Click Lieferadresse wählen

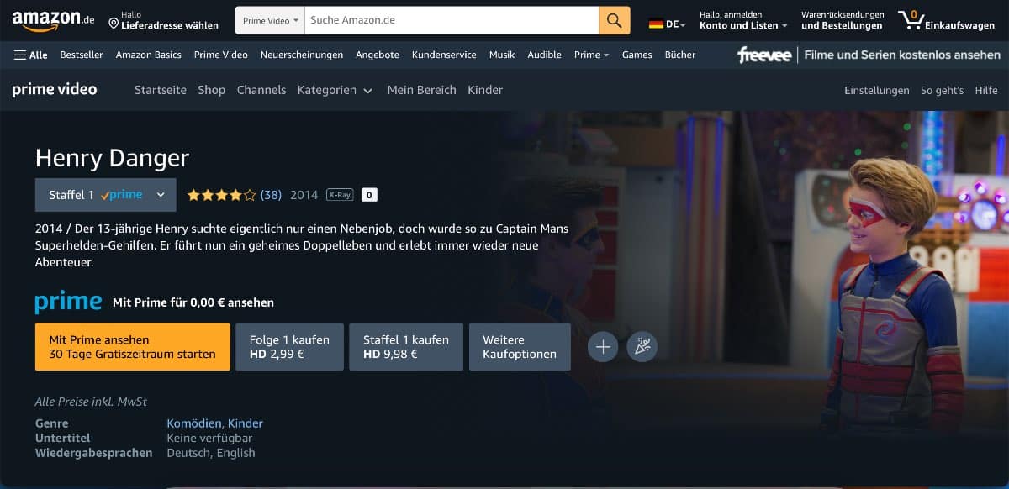pos(170,25)
